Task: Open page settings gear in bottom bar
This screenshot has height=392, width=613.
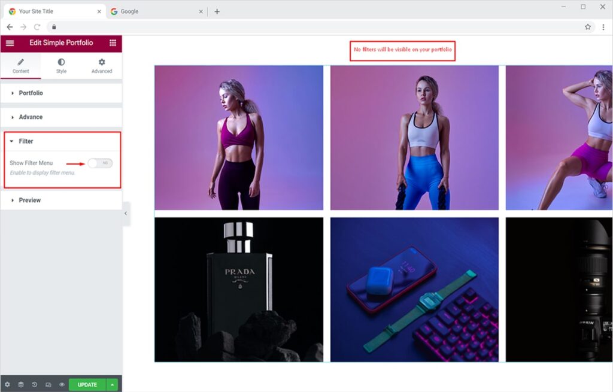Action: pos(7,384)
